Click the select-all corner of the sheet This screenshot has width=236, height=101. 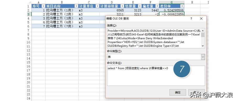[x=29, y=2]
